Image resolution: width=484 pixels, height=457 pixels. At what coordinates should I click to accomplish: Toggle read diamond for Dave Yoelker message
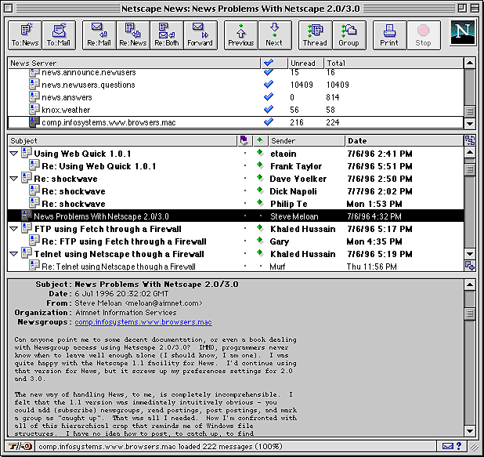tap(259, 179)
